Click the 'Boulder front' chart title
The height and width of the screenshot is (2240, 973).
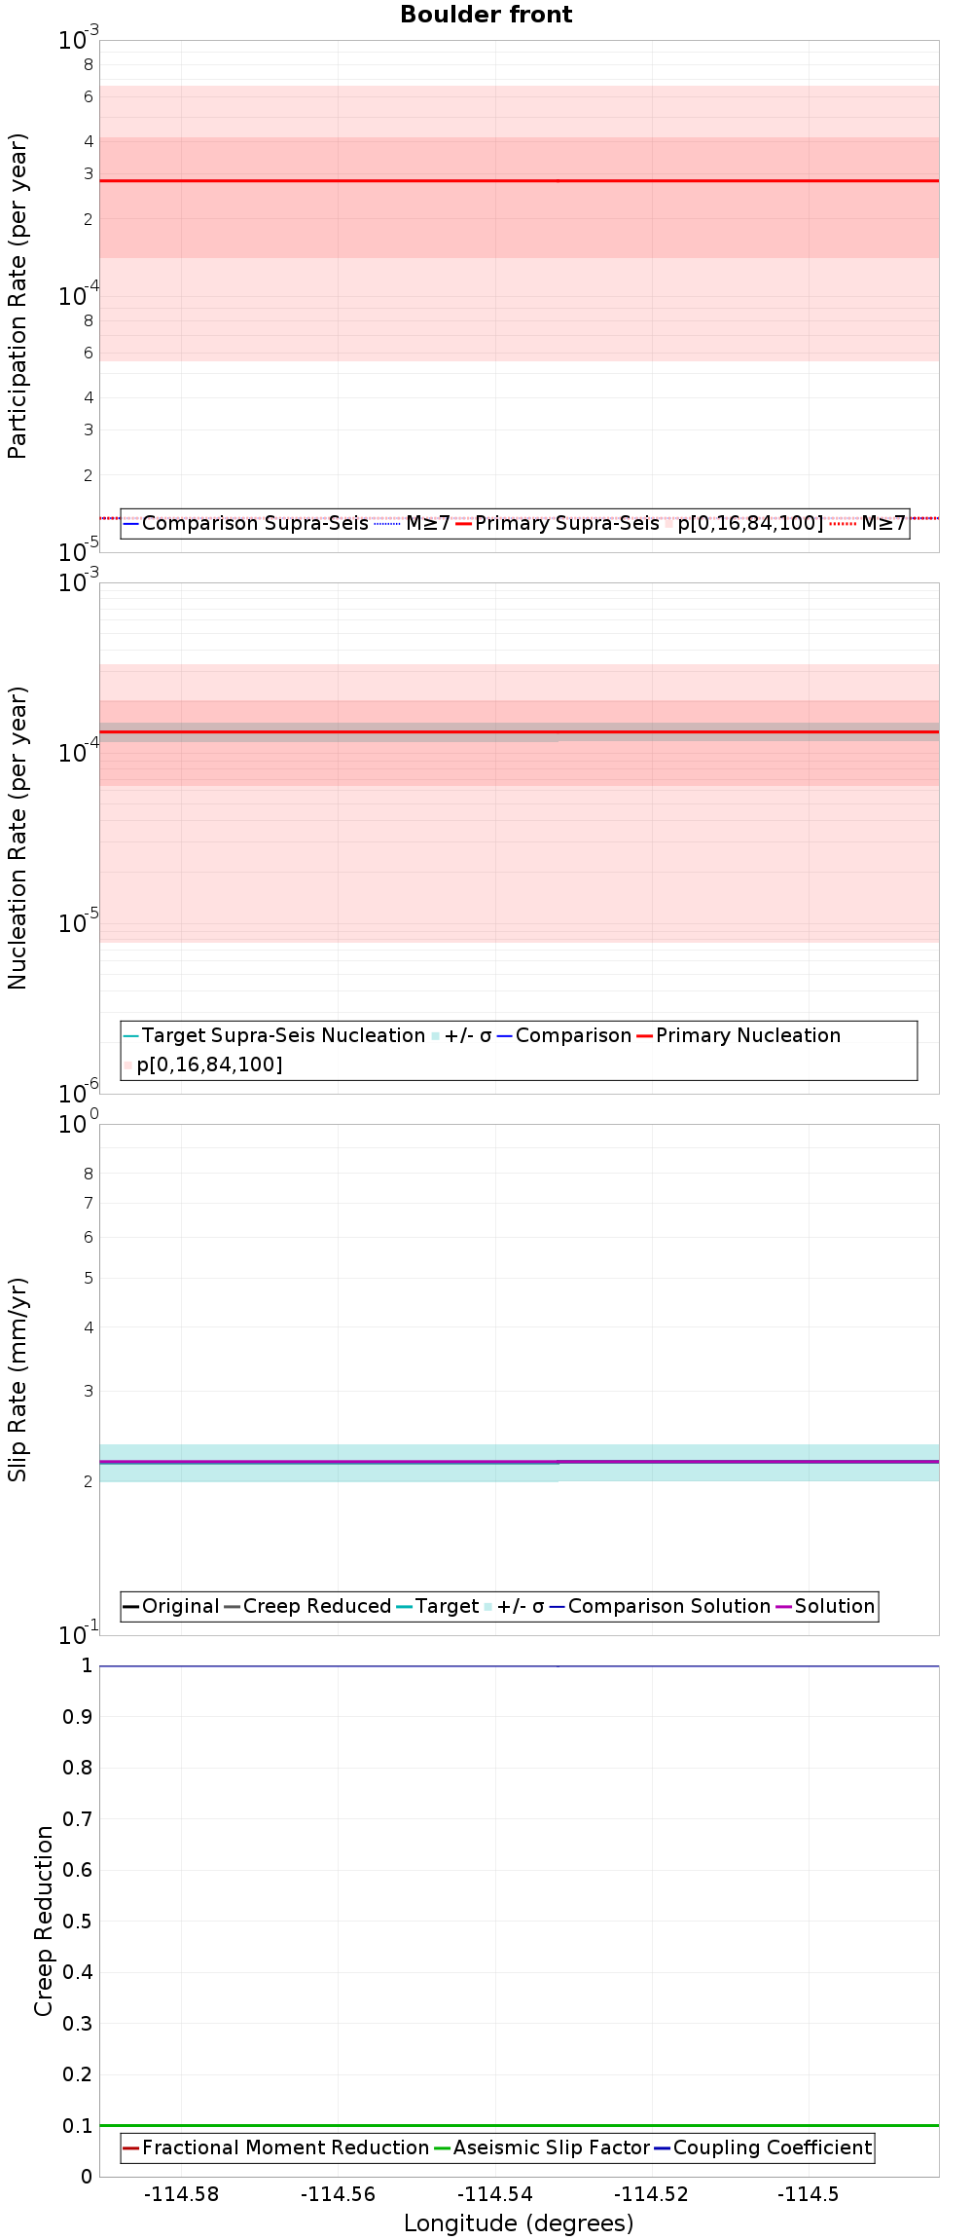(486, 15)
